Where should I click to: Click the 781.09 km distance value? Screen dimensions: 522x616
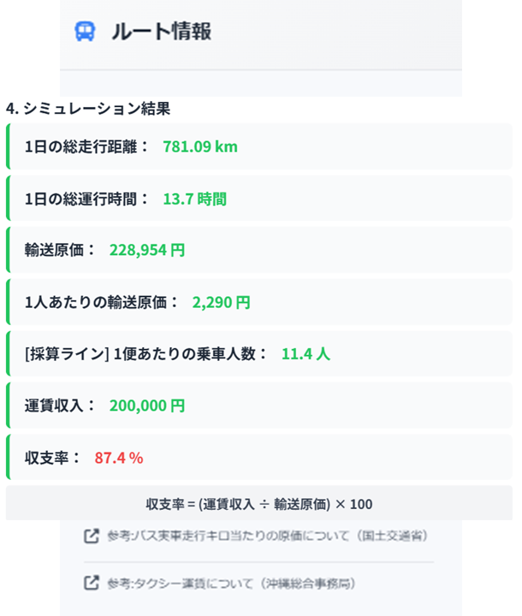click(200, 146)
